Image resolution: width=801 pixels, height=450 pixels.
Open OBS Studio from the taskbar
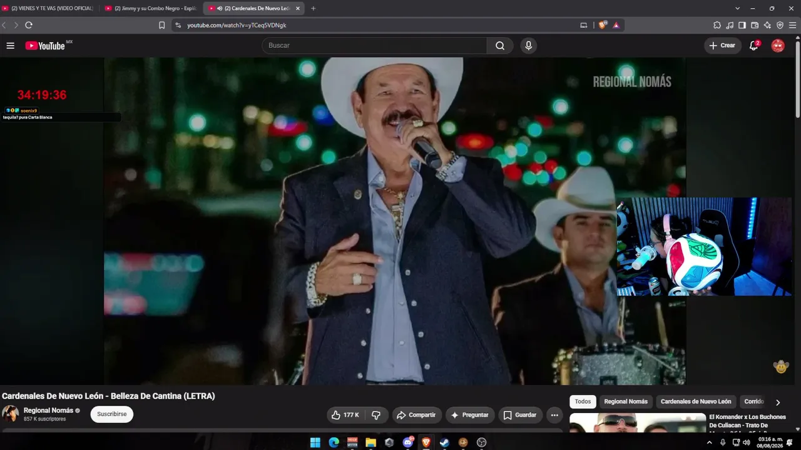481,442
